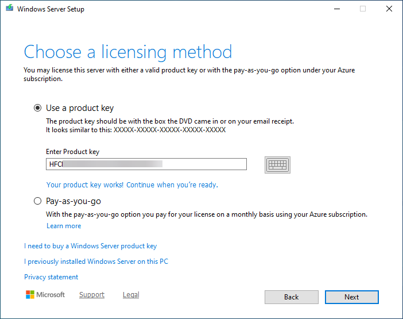The height and width of the screenshot is (319, 403).
Task: Open the Support link
Action: 92,295
